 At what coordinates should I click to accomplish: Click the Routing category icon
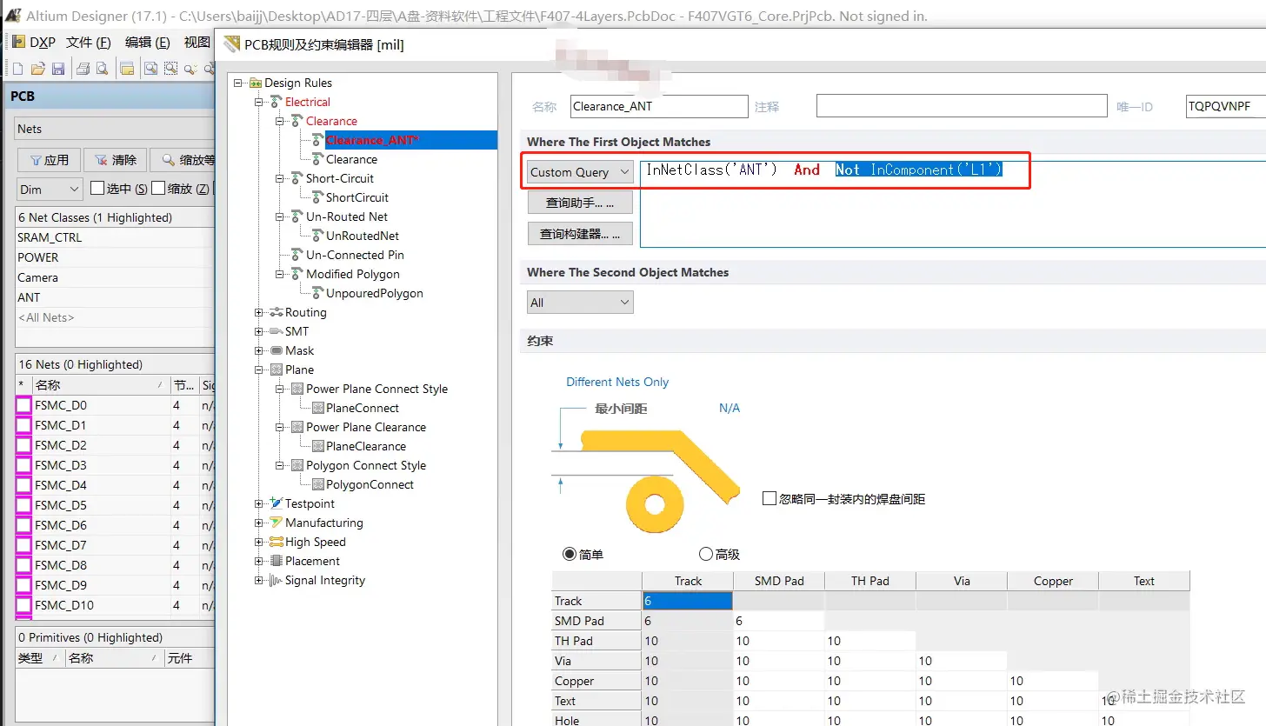pyautogui.click(x=277, y=313)
